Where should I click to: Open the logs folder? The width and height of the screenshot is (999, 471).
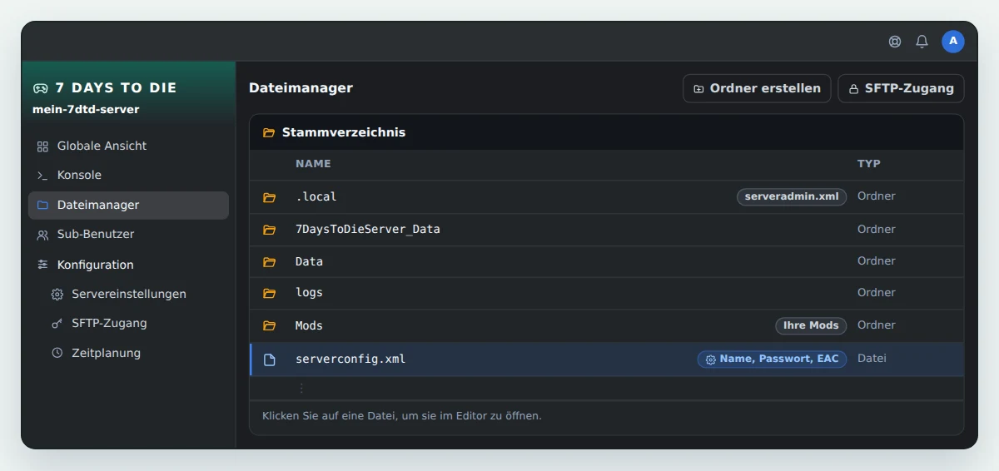pyautogui.click(x=606, y=293)
